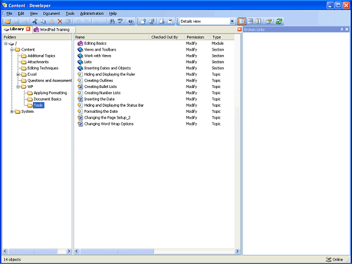
Task: Click the Lists section book icon
Action: [x=80, y=62]
